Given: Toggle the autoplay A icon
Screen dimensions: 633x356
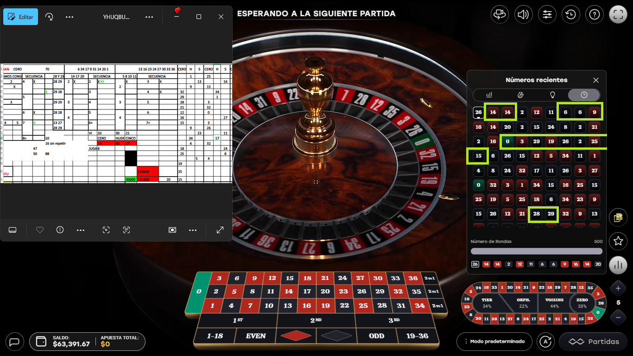Looking at the screenshot, I should [545, 342].
